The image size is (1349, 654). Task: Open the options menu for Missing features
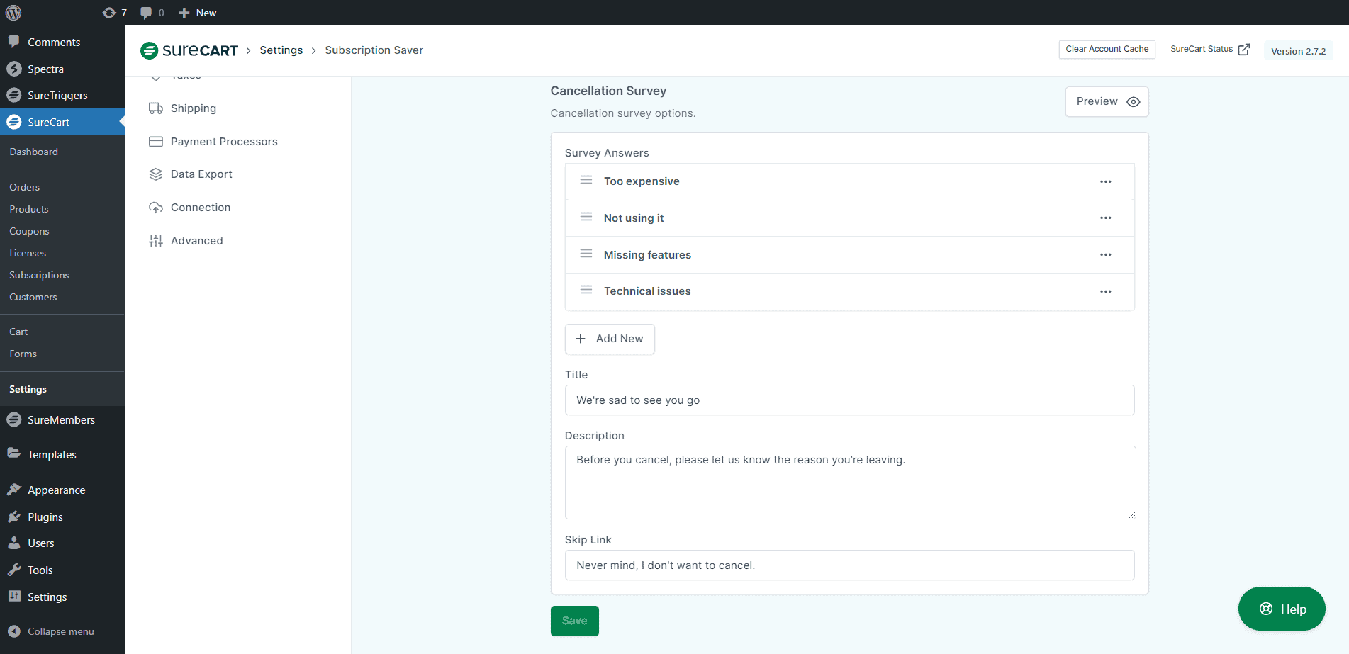1105,254
